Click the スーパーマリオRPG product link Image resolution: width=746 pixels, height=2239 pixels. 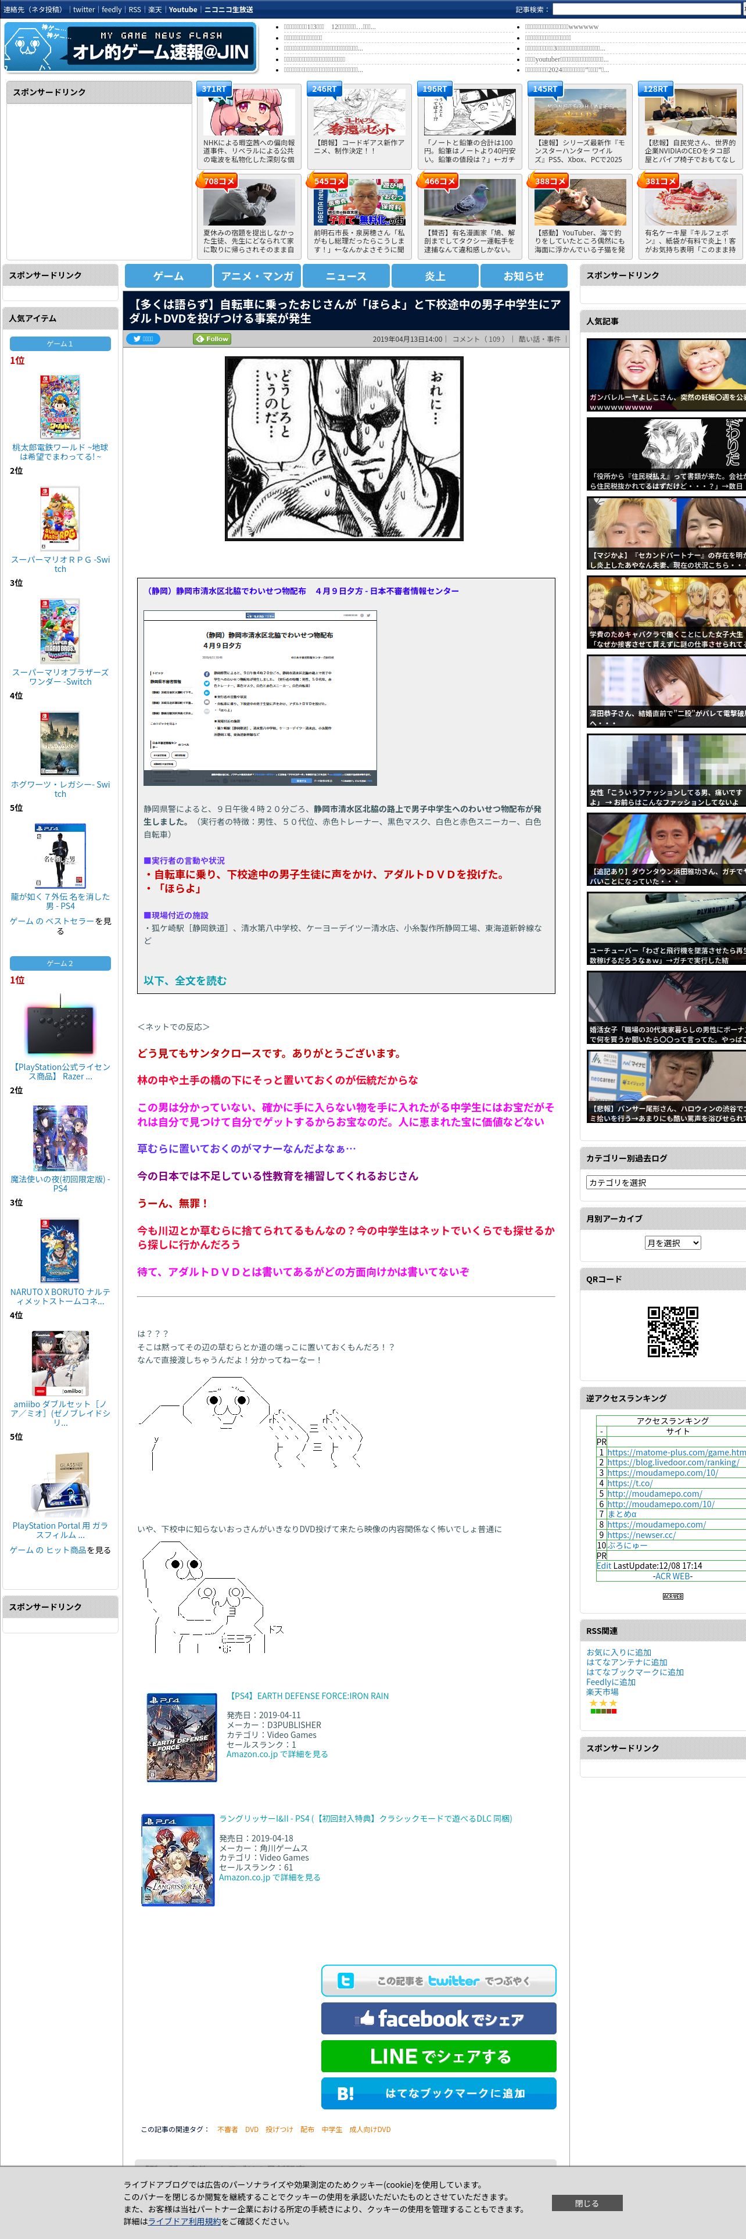click(60, 564)
